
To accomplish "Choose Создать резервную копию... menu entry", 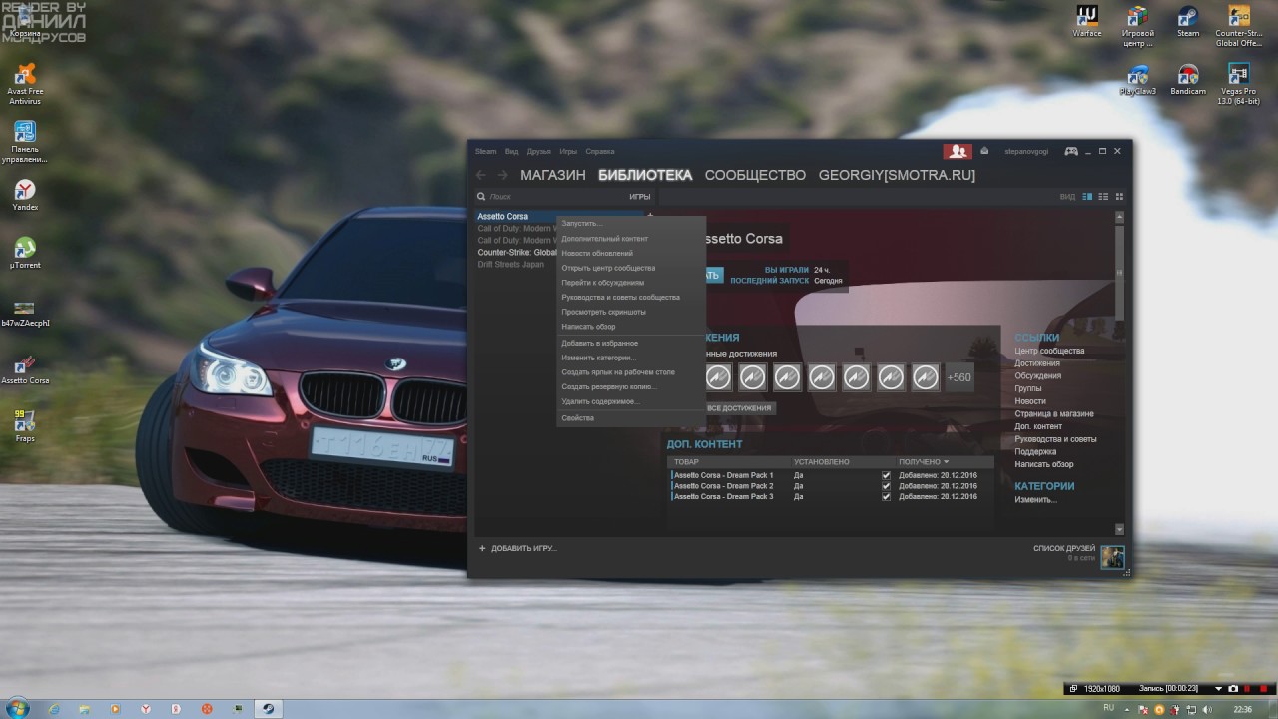I will (x=631, y=386).
